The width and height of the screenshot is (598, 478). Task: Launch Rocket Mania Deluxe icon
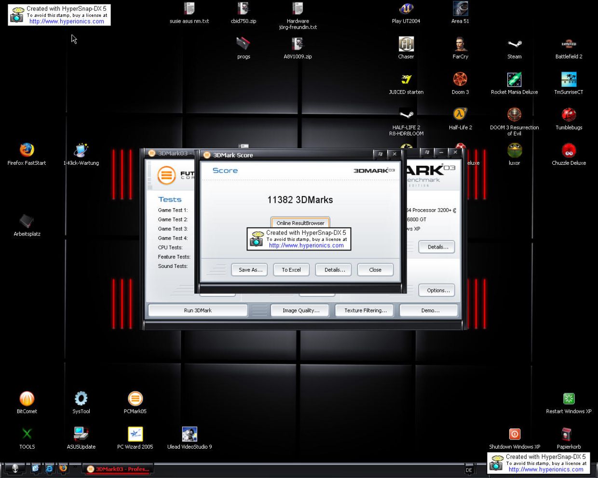pyautogui.click(x=515, y=80)
